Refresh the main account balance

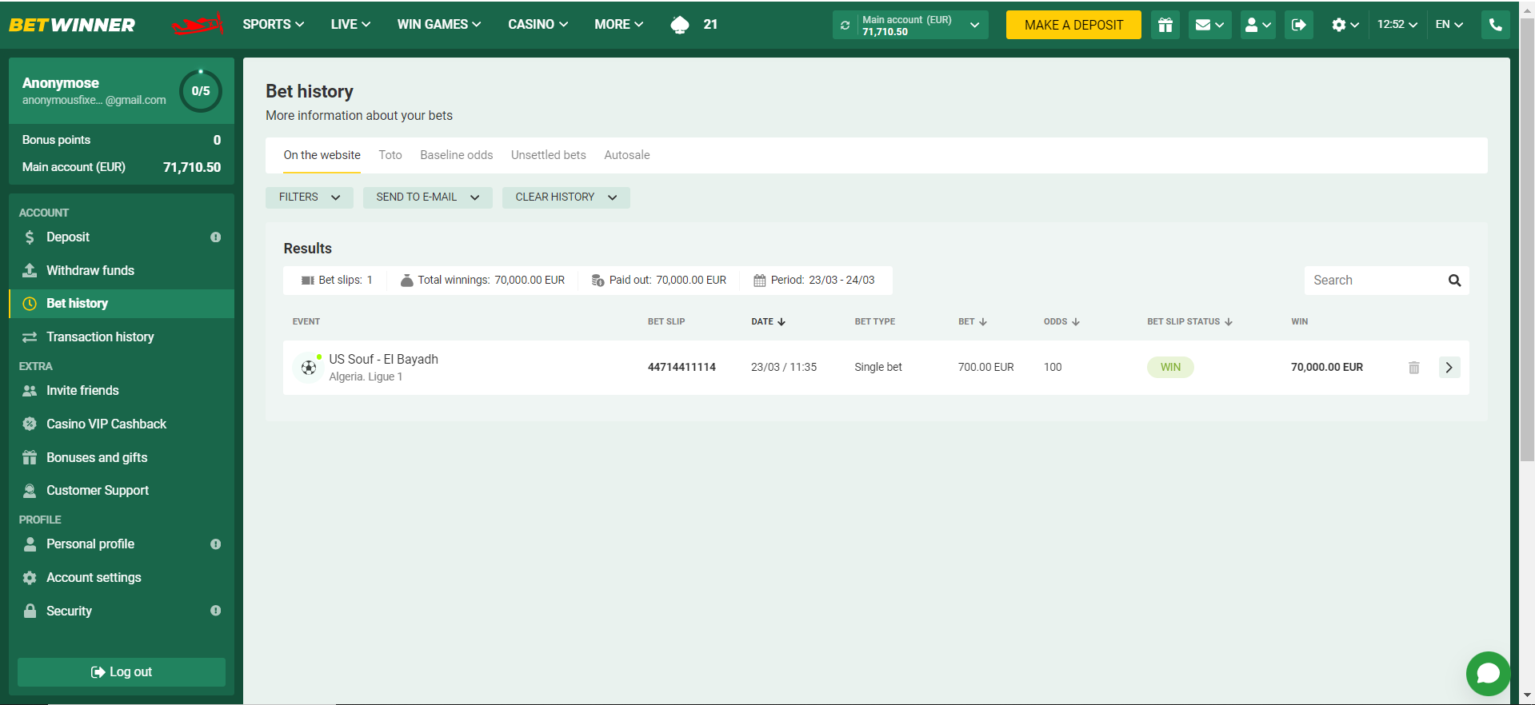tap(845, 26)
